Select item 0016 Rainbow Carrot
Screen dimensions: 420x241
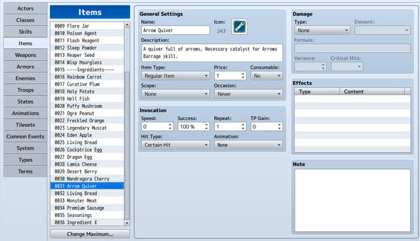87,77
